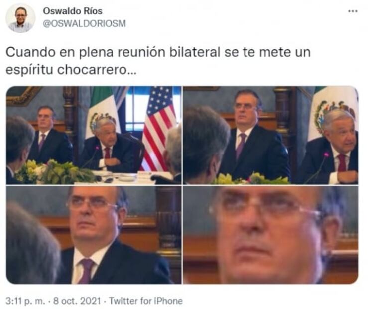Click the purple tie in the bottom-left photo
This screenshot has width=368, height=309.
coord(86,271)
